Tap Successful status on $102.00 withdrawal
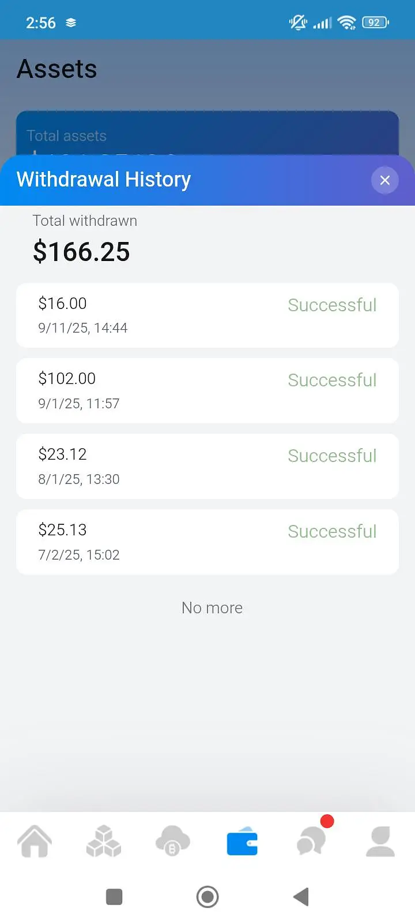The image size is (415, 924). pos(332,380)
